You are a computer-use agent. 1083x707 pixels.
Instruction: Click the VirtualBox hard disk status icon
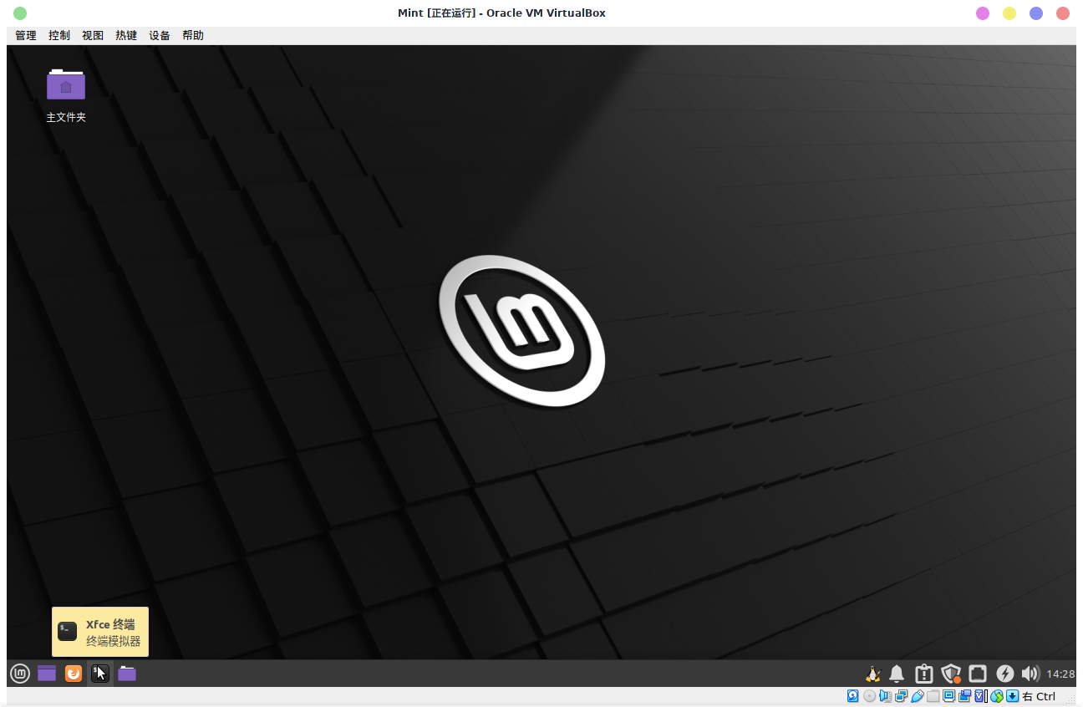coord(852,695)
